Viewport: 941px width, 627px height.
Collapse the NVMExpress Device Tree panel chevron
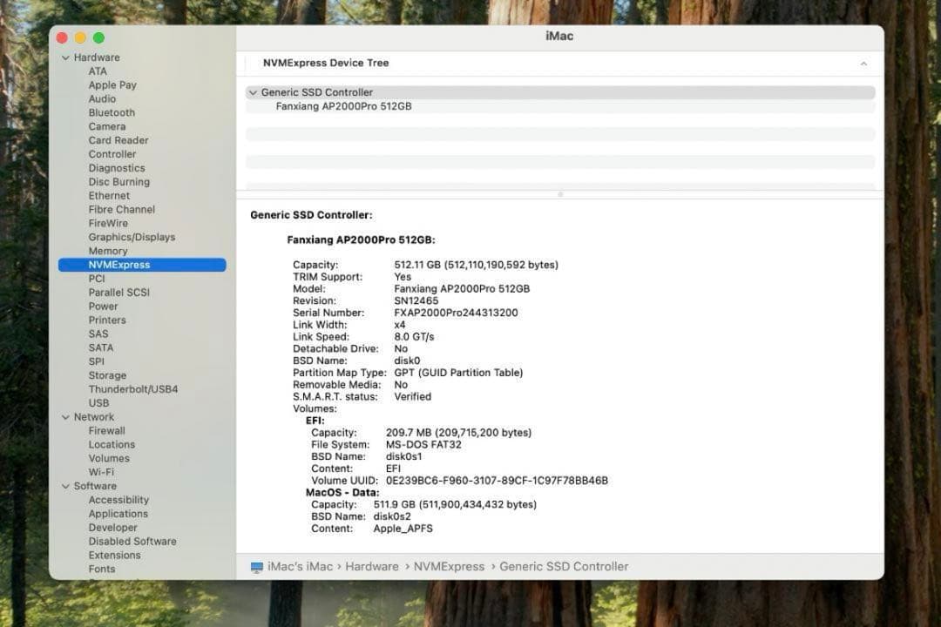click(863, 63)
